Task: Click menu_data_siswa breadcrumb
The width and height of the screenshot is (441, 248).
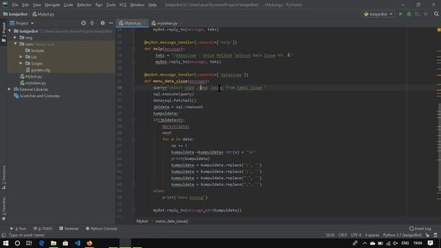Action: (x=172, y=221)
